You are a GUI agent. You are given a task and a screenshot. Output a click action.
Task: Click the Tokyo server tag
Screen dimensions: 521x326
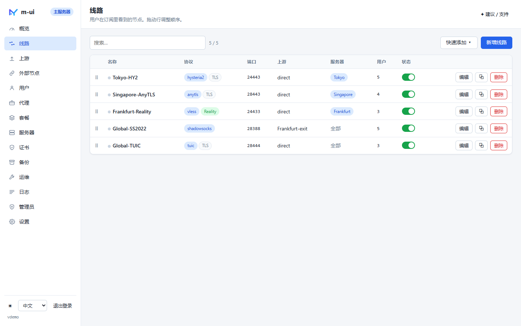pos(339,77)
